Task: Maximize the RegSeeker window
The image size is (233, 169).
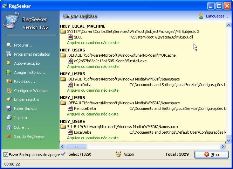Action: coord(219,6)
